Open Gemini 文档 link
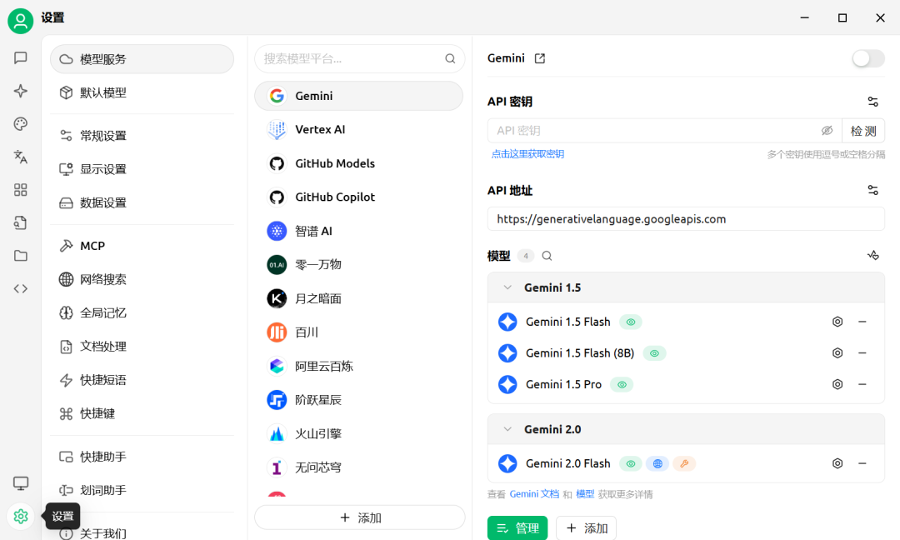The width and height of the screenshot is (900, 540). tap(534, 494)
